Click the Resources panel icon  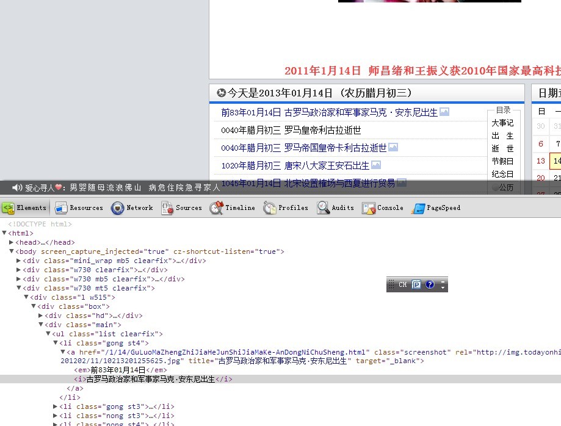(x=61, y=208)
